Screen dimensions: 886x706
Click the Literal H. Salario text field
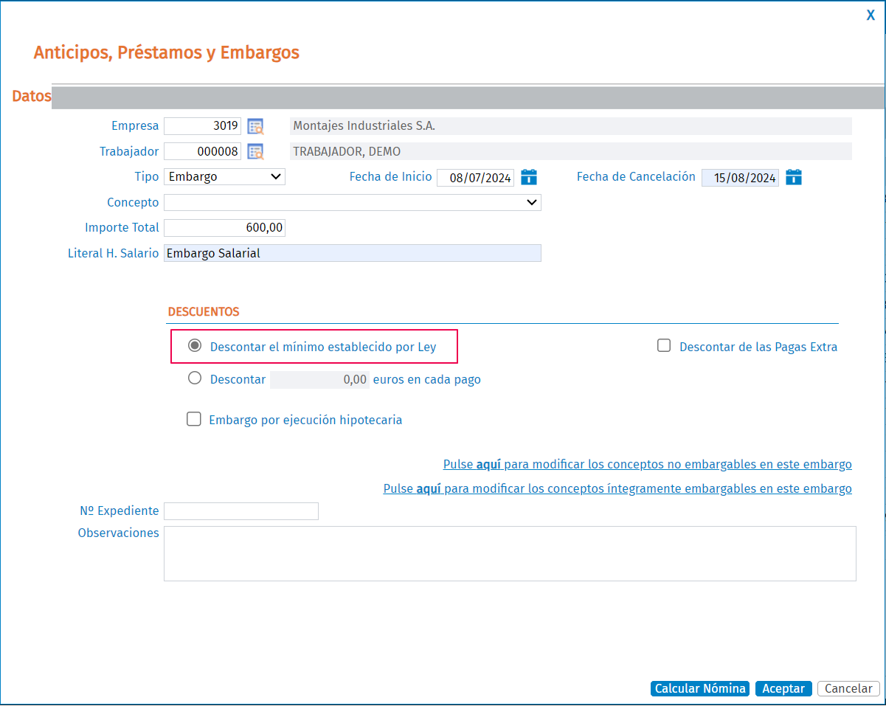352,253
